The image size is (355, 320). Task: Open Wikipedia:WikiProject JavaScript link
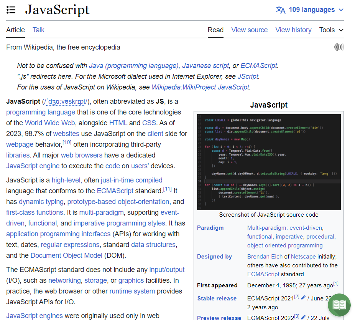coord(201,87)
